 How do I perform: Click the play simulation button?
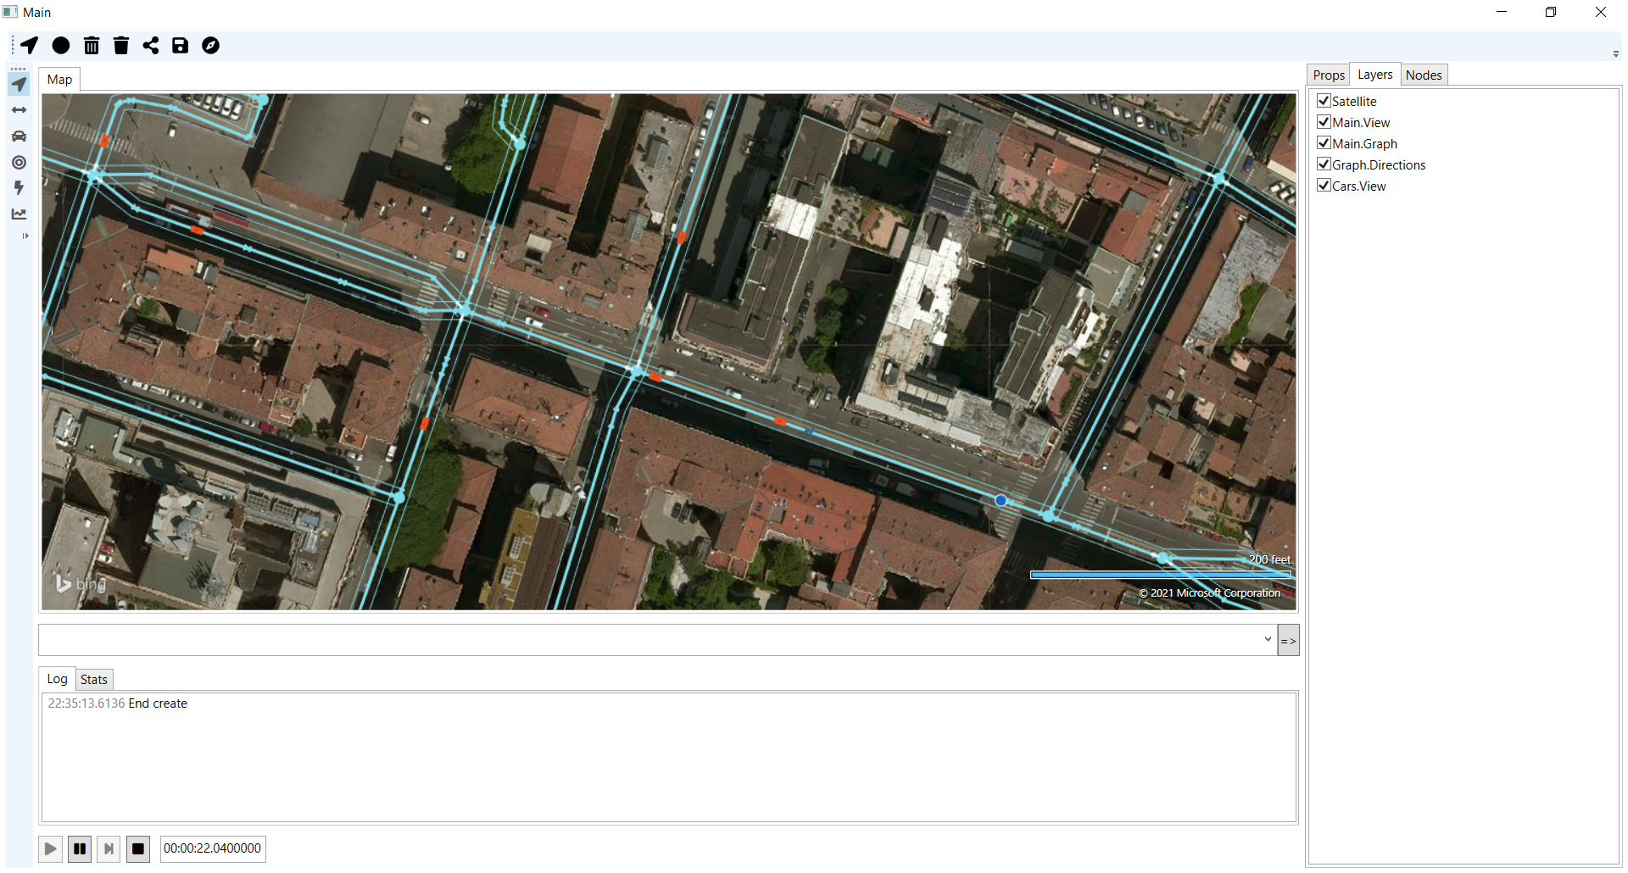pos(50,848)
